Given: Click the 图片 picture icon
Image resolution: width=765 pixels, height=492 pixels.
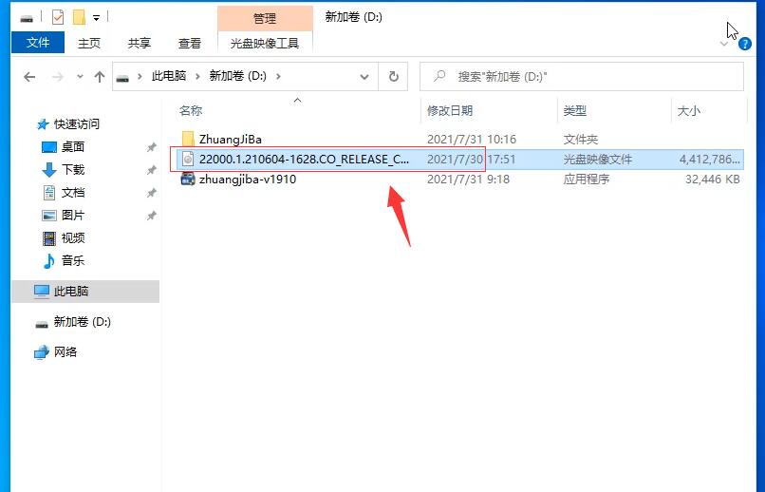Looking at the screenshot, I should [49, 216].
